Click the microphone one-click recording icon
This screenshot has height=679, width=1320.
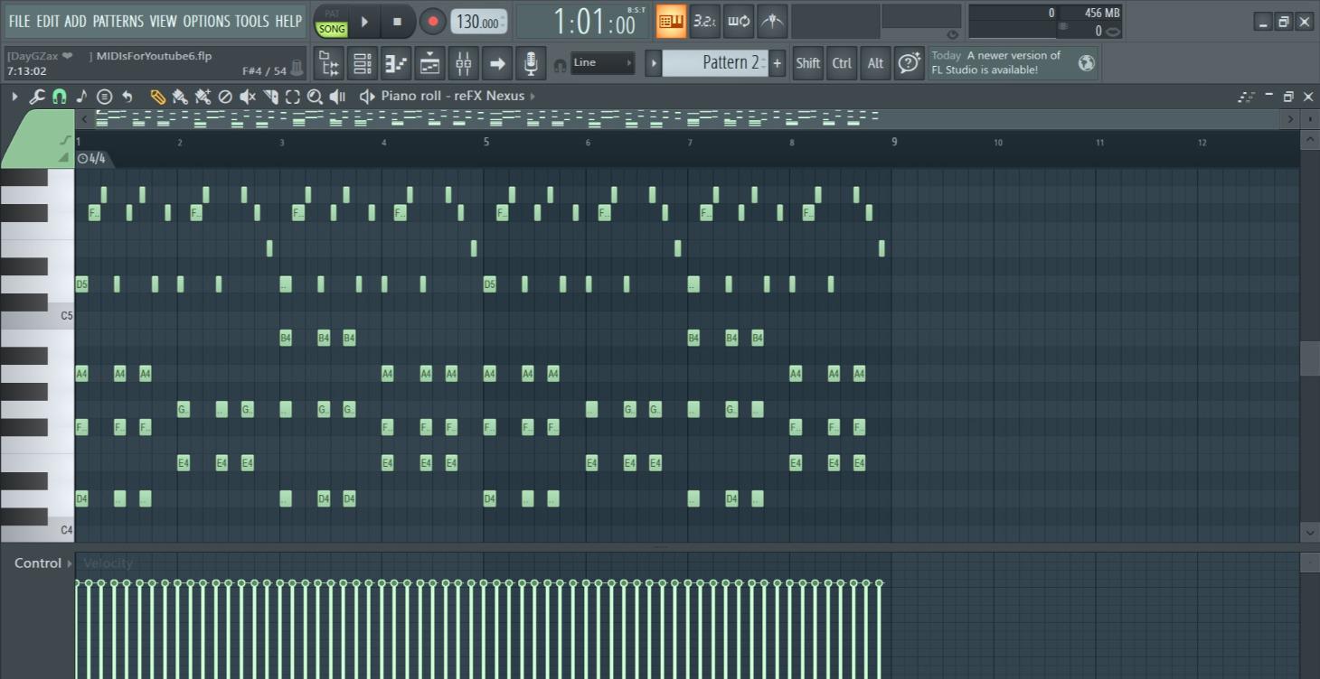(x=531, y=63)
